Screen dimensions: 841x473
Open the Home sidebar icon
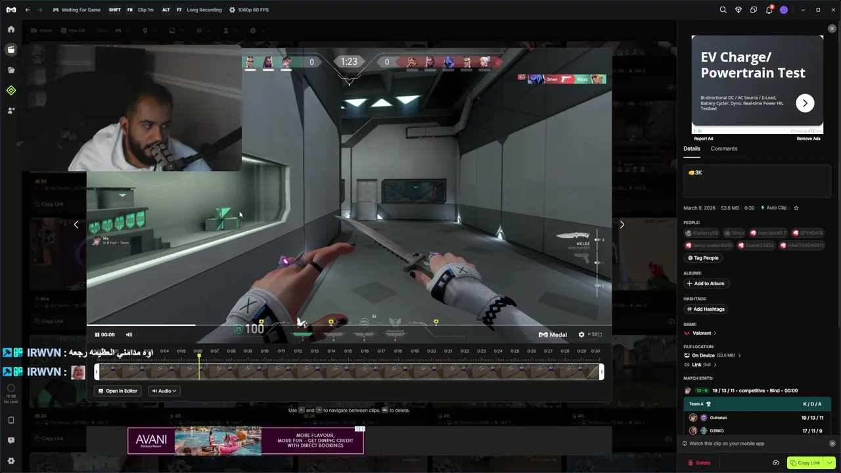(11, 30)
